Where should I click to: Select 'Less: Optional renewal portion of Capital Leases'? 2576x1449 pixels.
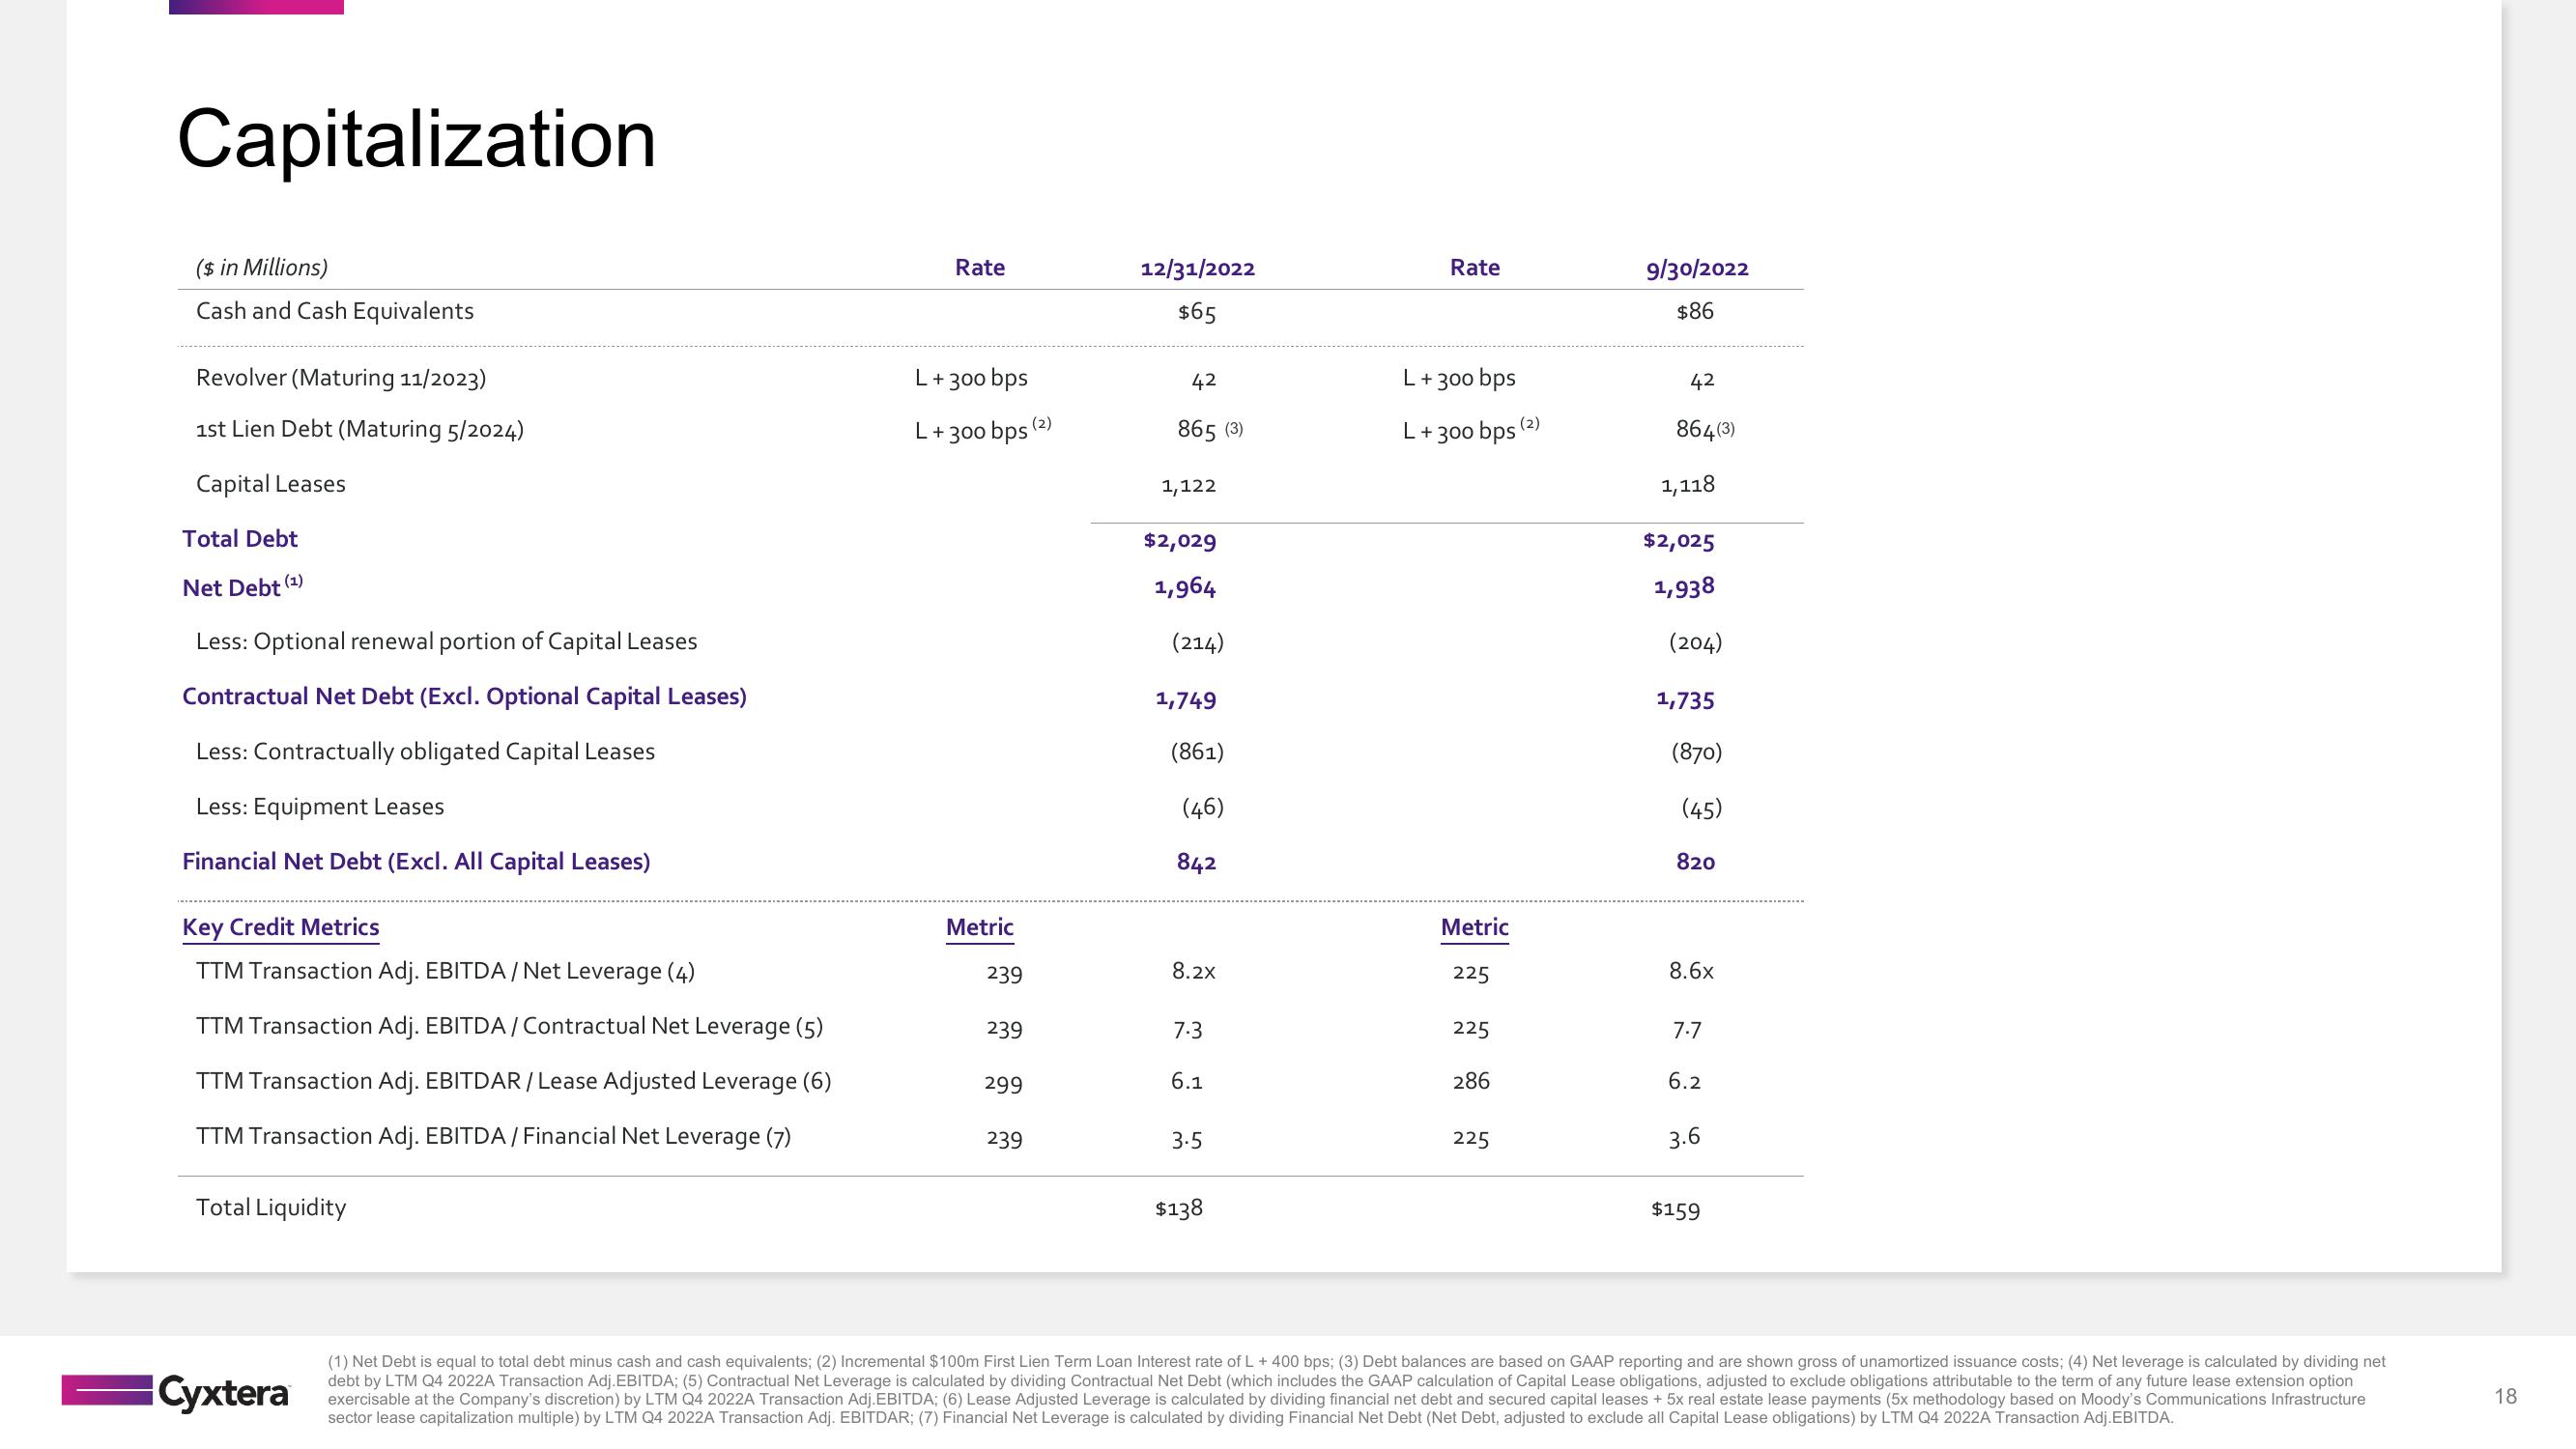[x=446, y=642]
